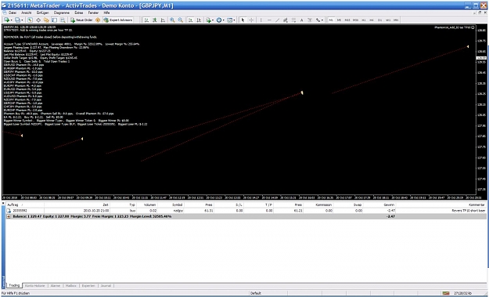This screenshot has height=297, width=489.
Task: Open the MetaEditor diamond icon
Action: tap(98, 20)
